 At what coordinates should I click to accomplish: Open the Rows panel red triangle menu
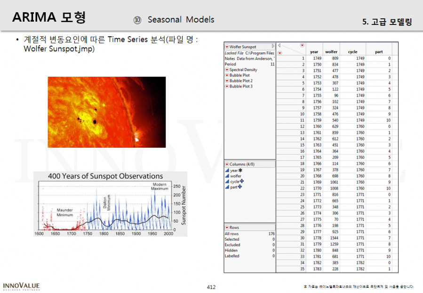click(x=227, y=228)
